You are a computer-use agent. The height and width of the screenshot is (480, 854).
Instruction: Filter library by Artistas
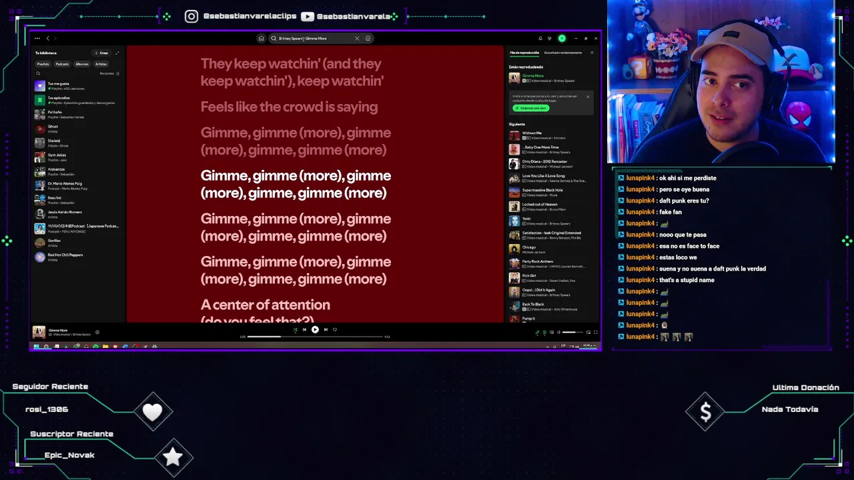pyautogui.click(x=101, y=64)
